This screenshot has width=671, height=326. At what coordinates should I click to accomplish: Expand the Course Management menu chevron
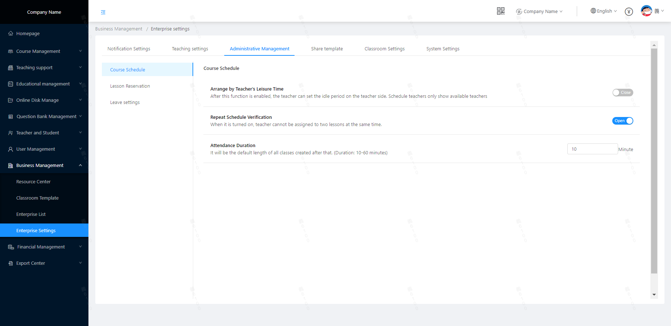80,51
